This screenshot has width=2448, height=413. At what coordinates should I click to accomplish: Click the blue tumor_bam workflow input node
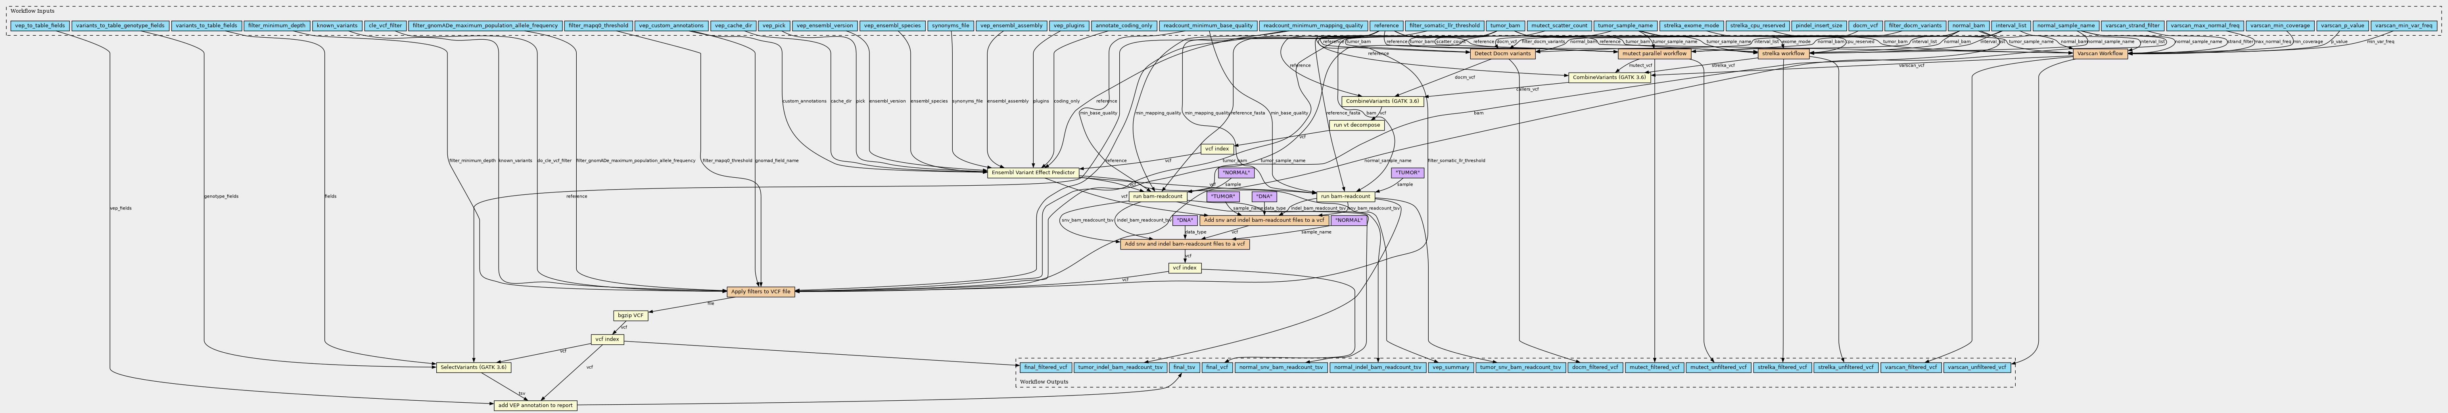(x=1505, y=26)
